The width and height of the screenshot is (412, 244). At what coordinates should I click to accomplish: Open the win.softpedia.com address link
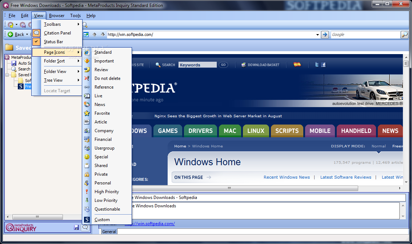pyautogui.click(x=150, y=224)
